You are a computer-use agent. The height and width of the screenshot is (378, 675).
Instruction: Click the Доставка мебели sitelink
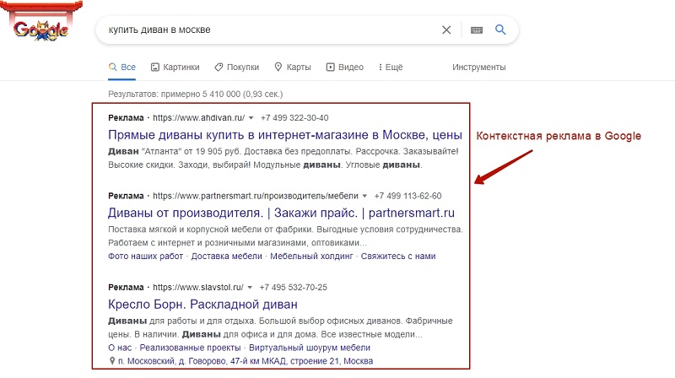(226, 256)
